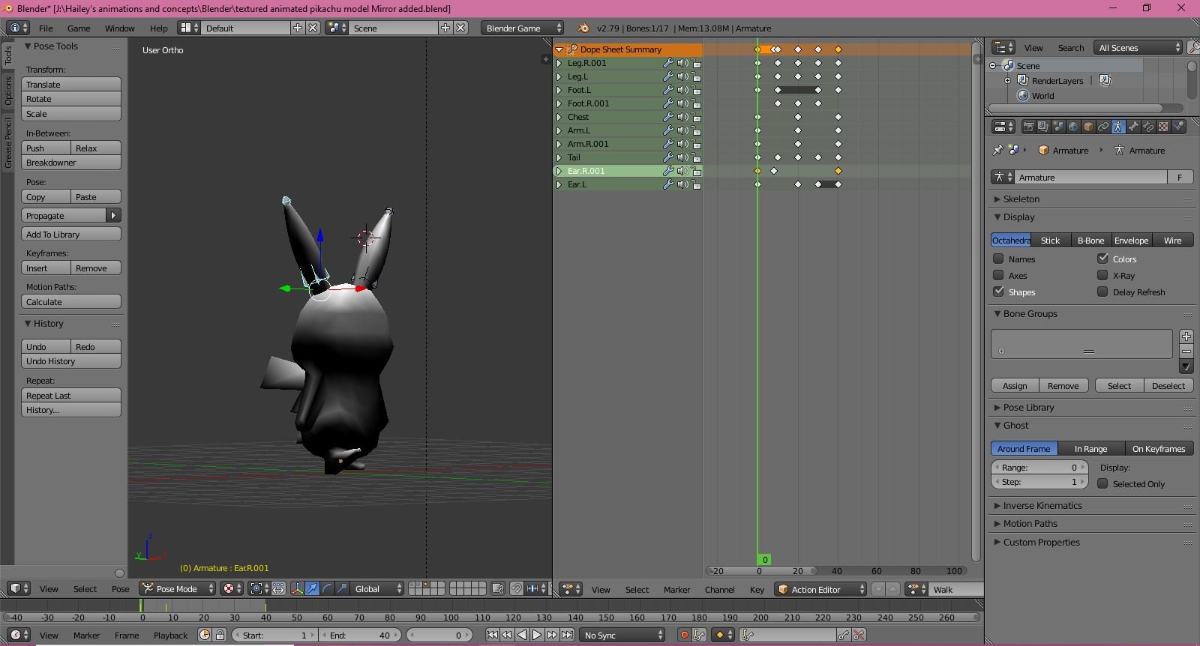Open the File menu
The width and height of the screenshot is (1200, 646).
tap(46, 28)
